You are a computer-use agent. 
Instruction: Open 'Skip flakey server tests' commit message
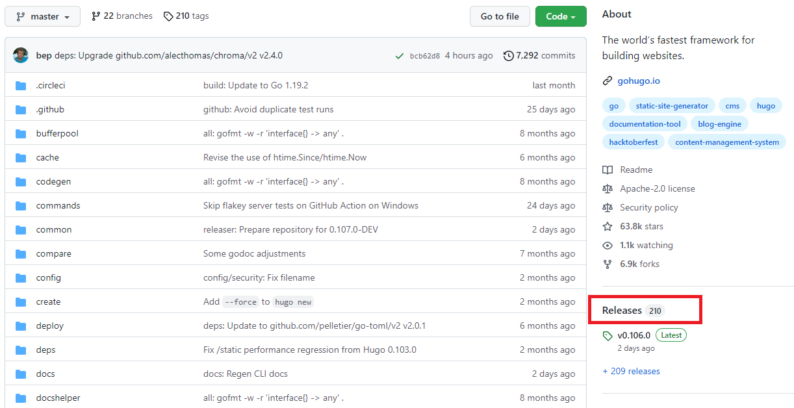311,205
